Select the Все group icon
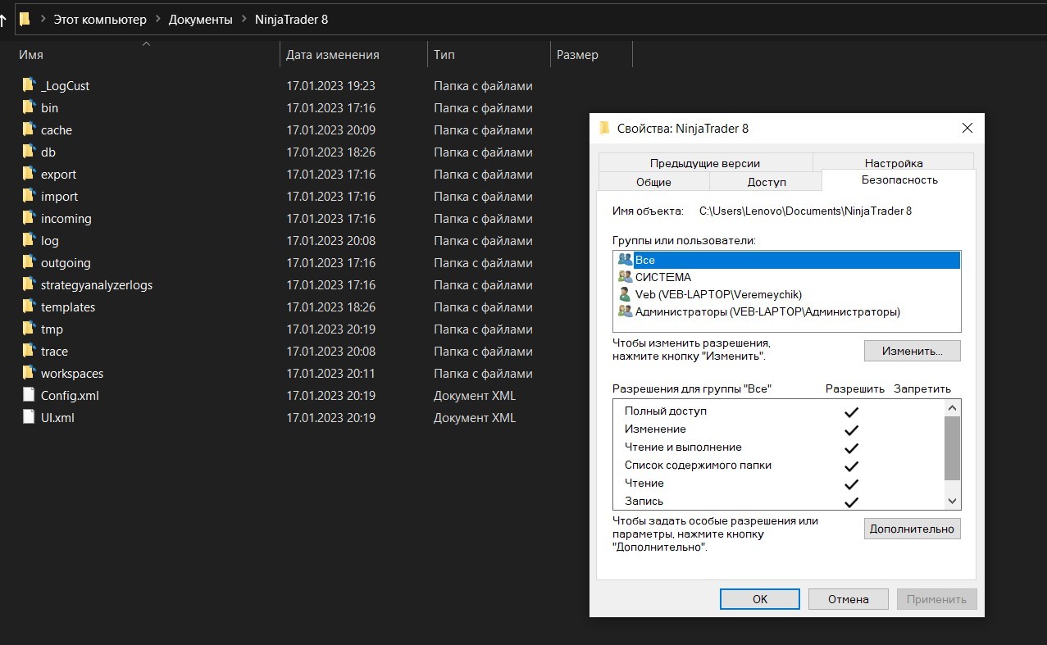The image size is (1047, 645). tap(625, 260)
